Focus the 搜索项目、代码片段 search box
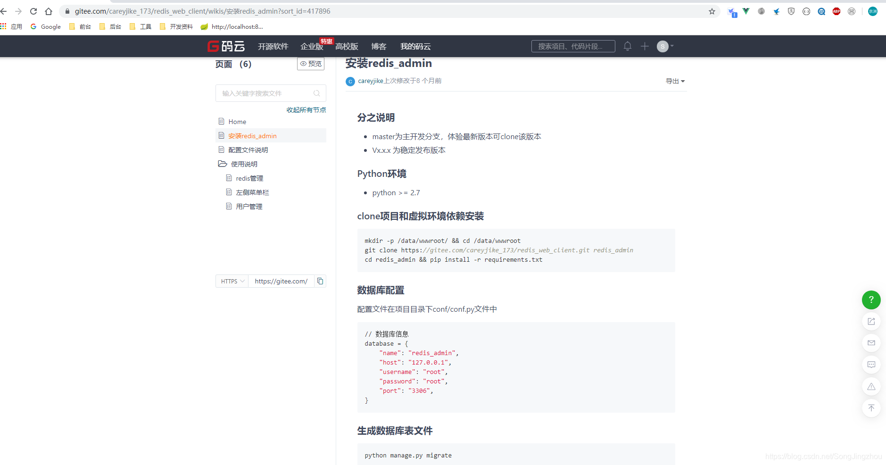Image resolution: width=886 pixels, height=465 pixels. tap(573, 46)
